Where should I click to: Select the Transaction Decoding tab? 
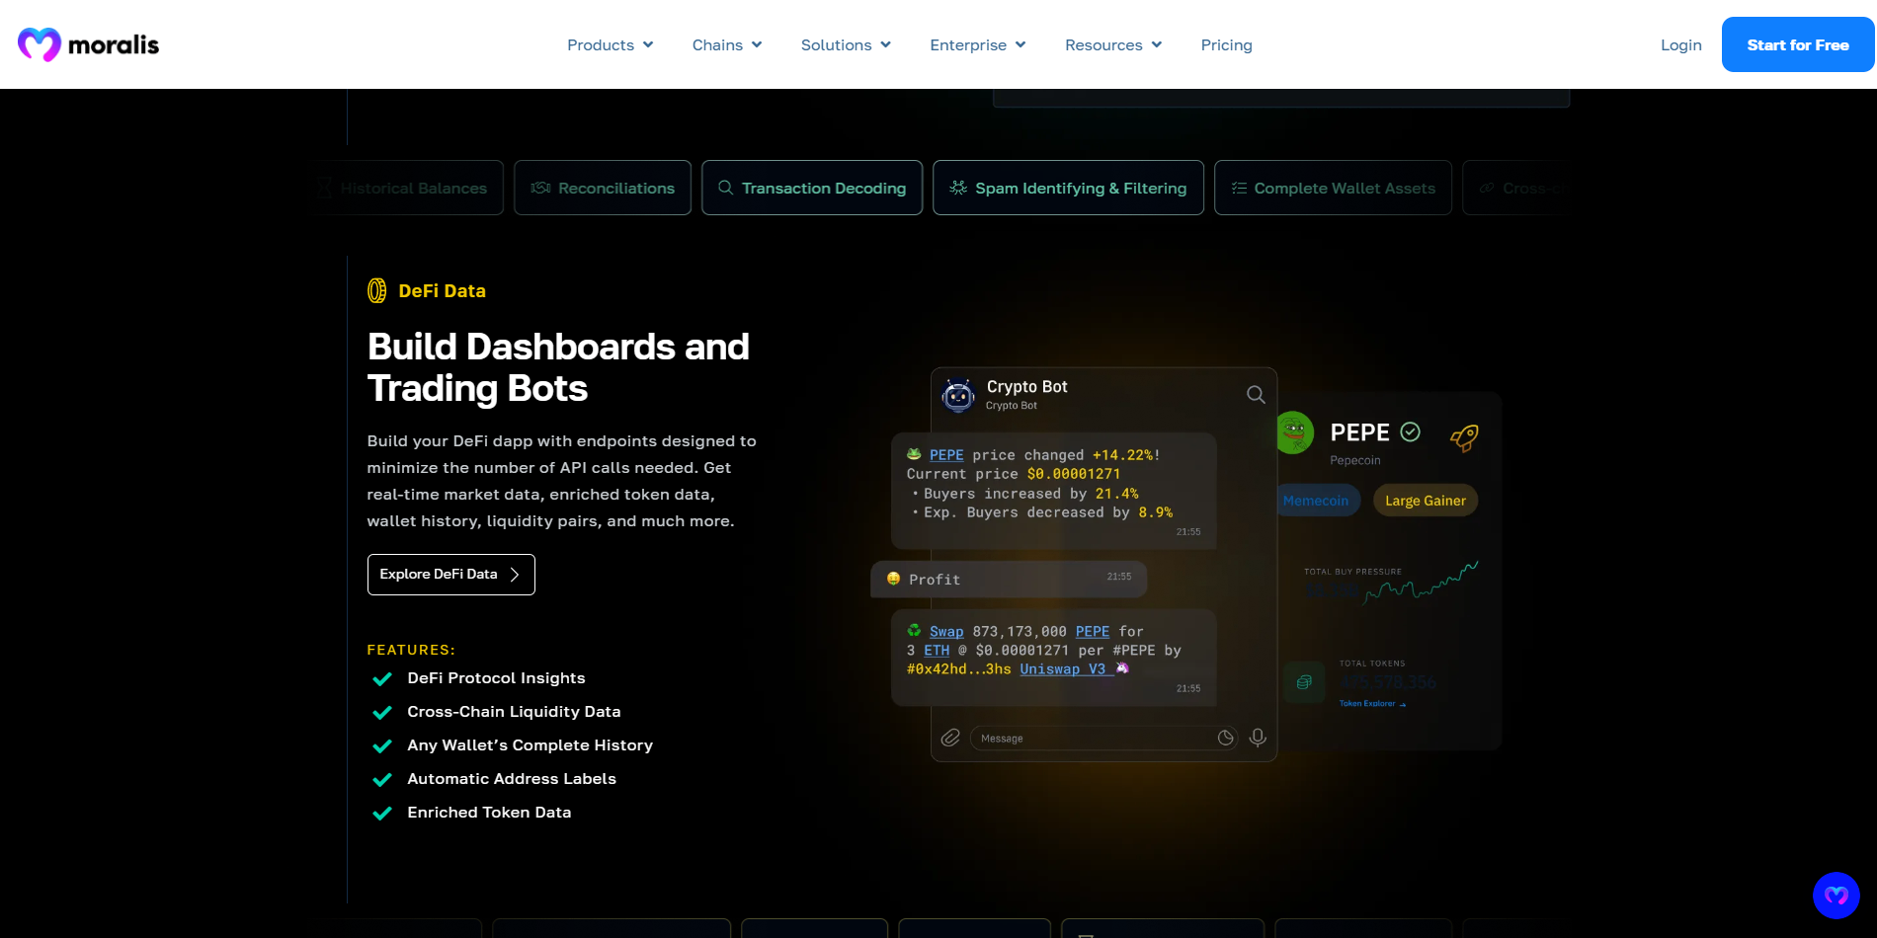point(812,188)
